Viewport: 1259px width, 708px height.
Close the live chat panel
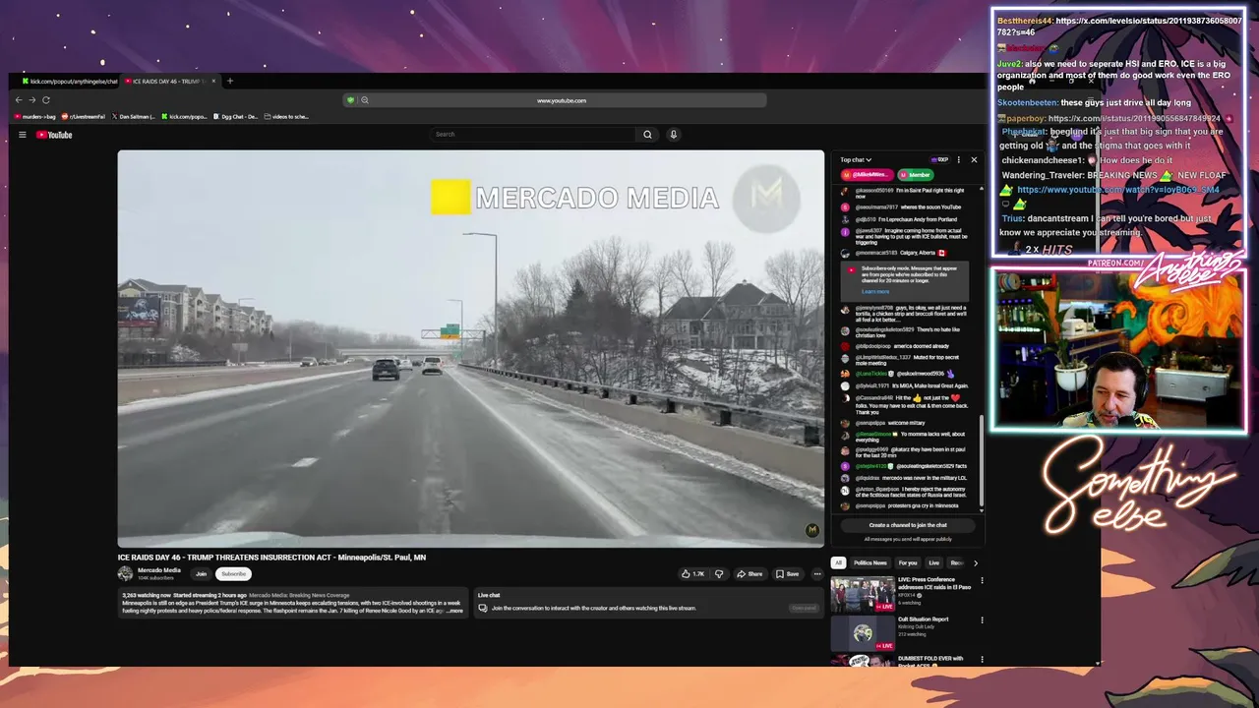pos(974,159)
